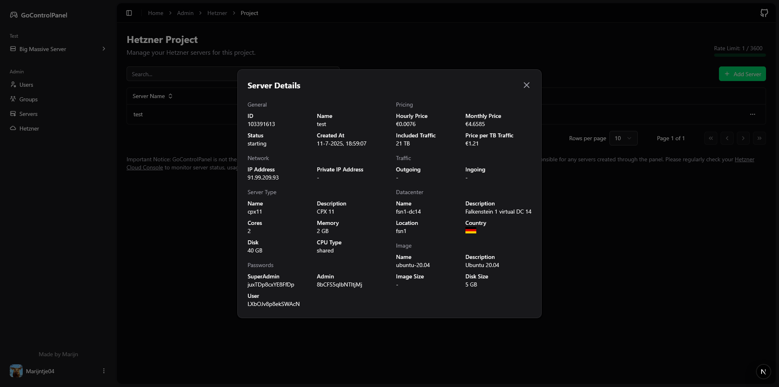The width and height of the screenshot is (779, 387).
Task: Click Page 1 of 1 indicator
Action: click(x=671, y=138)
